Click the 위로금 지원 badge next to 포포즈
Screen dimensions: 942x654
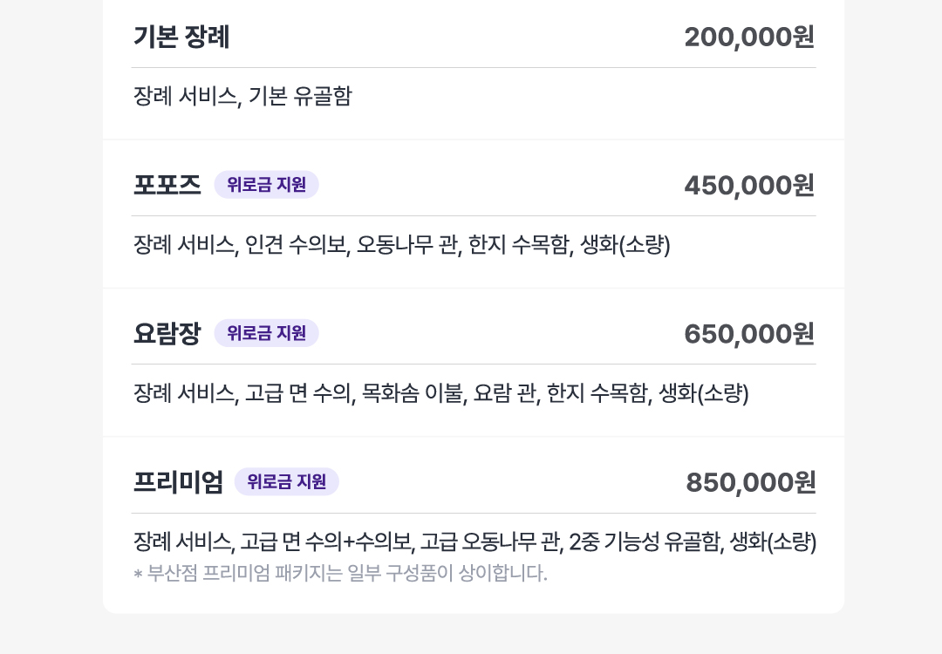[267, 184]
